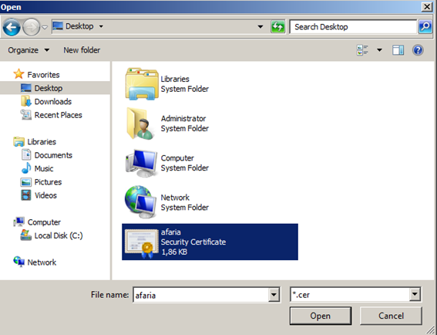Select the Libraries system folder icon
The image size is (437, 335).
click(142, 83)
